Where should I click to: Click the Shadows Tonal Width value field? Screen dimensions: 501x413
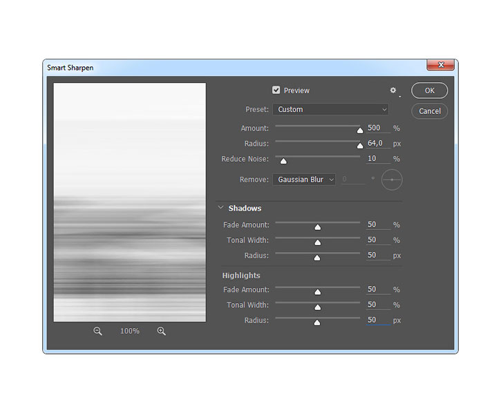pyautogui.click(x=378, y=240)
